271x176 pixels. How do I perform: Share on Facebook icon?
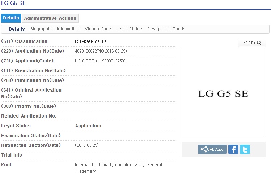click(x=233, y=149)
